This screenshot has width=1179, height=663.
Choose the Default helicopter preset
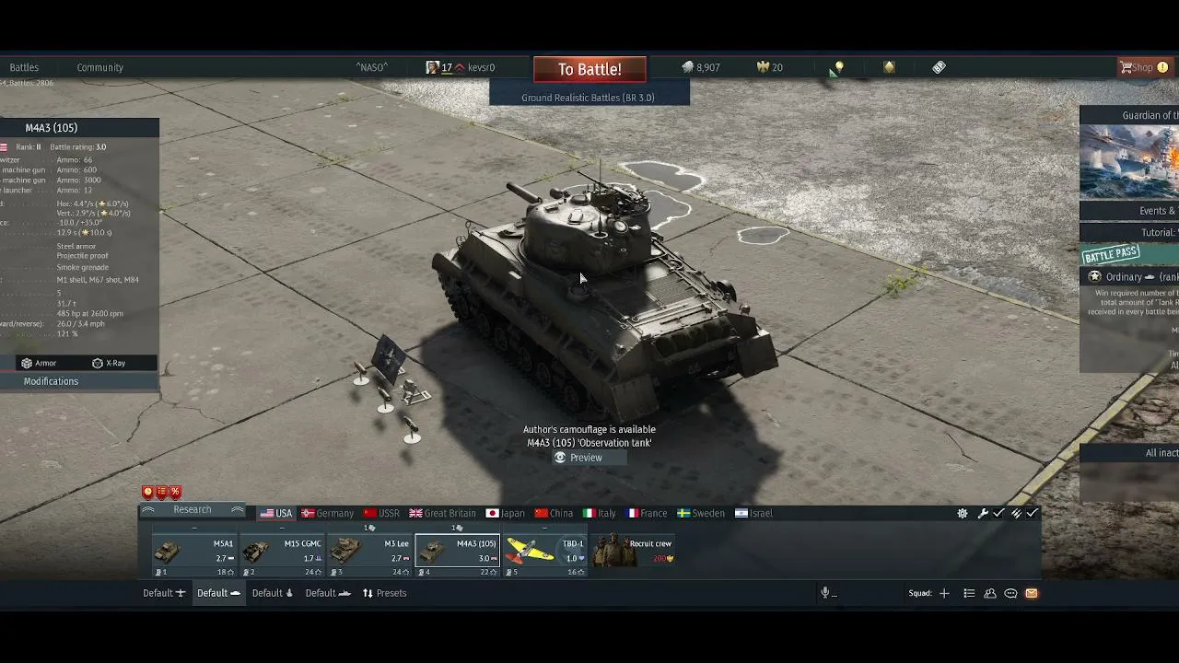[273, 593]
